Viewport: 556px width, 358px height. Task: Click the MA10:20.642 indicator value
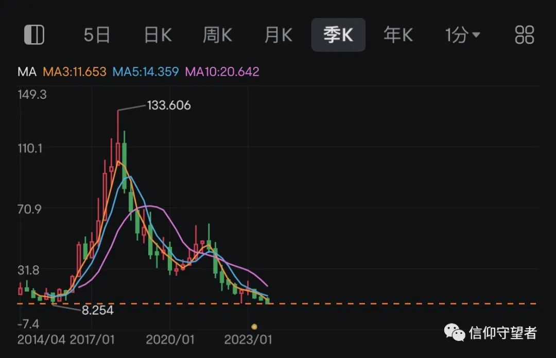tap(222, 72)
